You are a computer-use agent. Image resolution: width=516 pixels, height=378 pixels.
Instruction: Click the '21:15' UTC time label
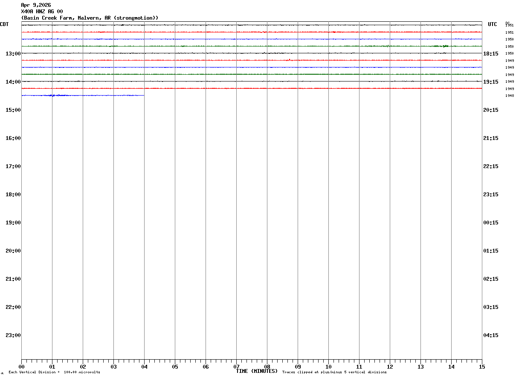(x=491, y=138)
